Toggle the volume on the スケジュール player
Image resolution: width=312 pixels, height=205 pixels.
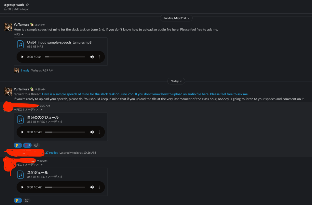(92, 187)
